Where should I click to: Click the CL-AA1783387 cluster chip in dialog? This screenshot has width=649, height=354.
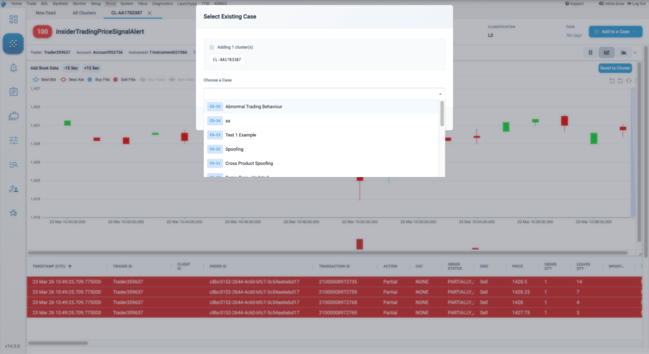[x=227, y=60]
